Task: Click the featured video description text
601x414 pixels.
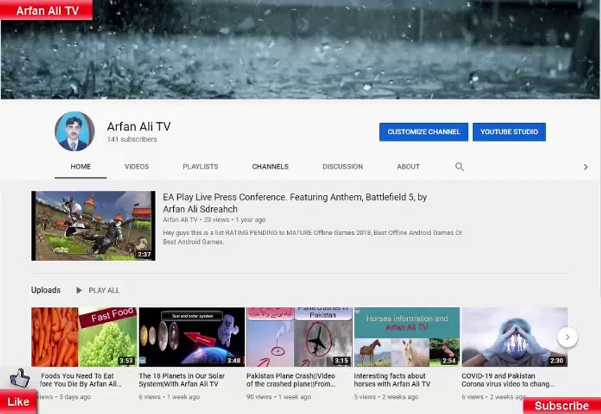Action: (x=313, y=237)
